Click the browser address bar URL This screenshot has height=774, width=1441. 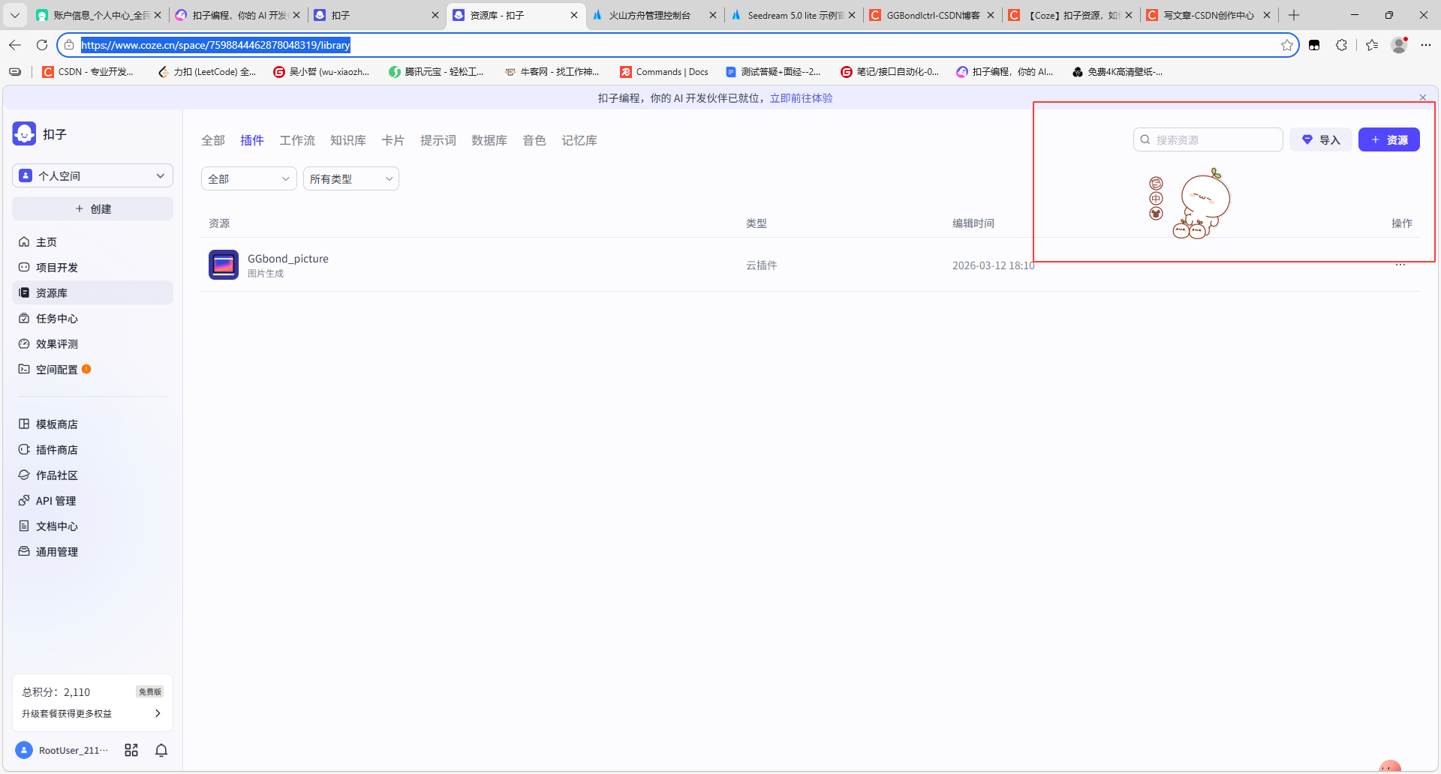tap(215, 45)
